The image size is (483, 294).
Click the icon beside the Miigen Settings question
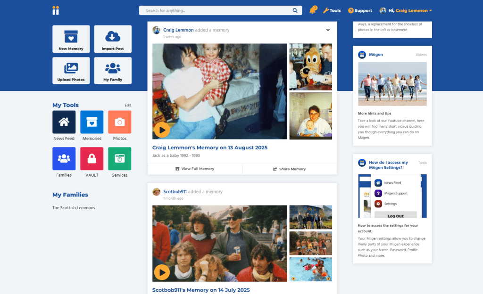pos(362,163)
